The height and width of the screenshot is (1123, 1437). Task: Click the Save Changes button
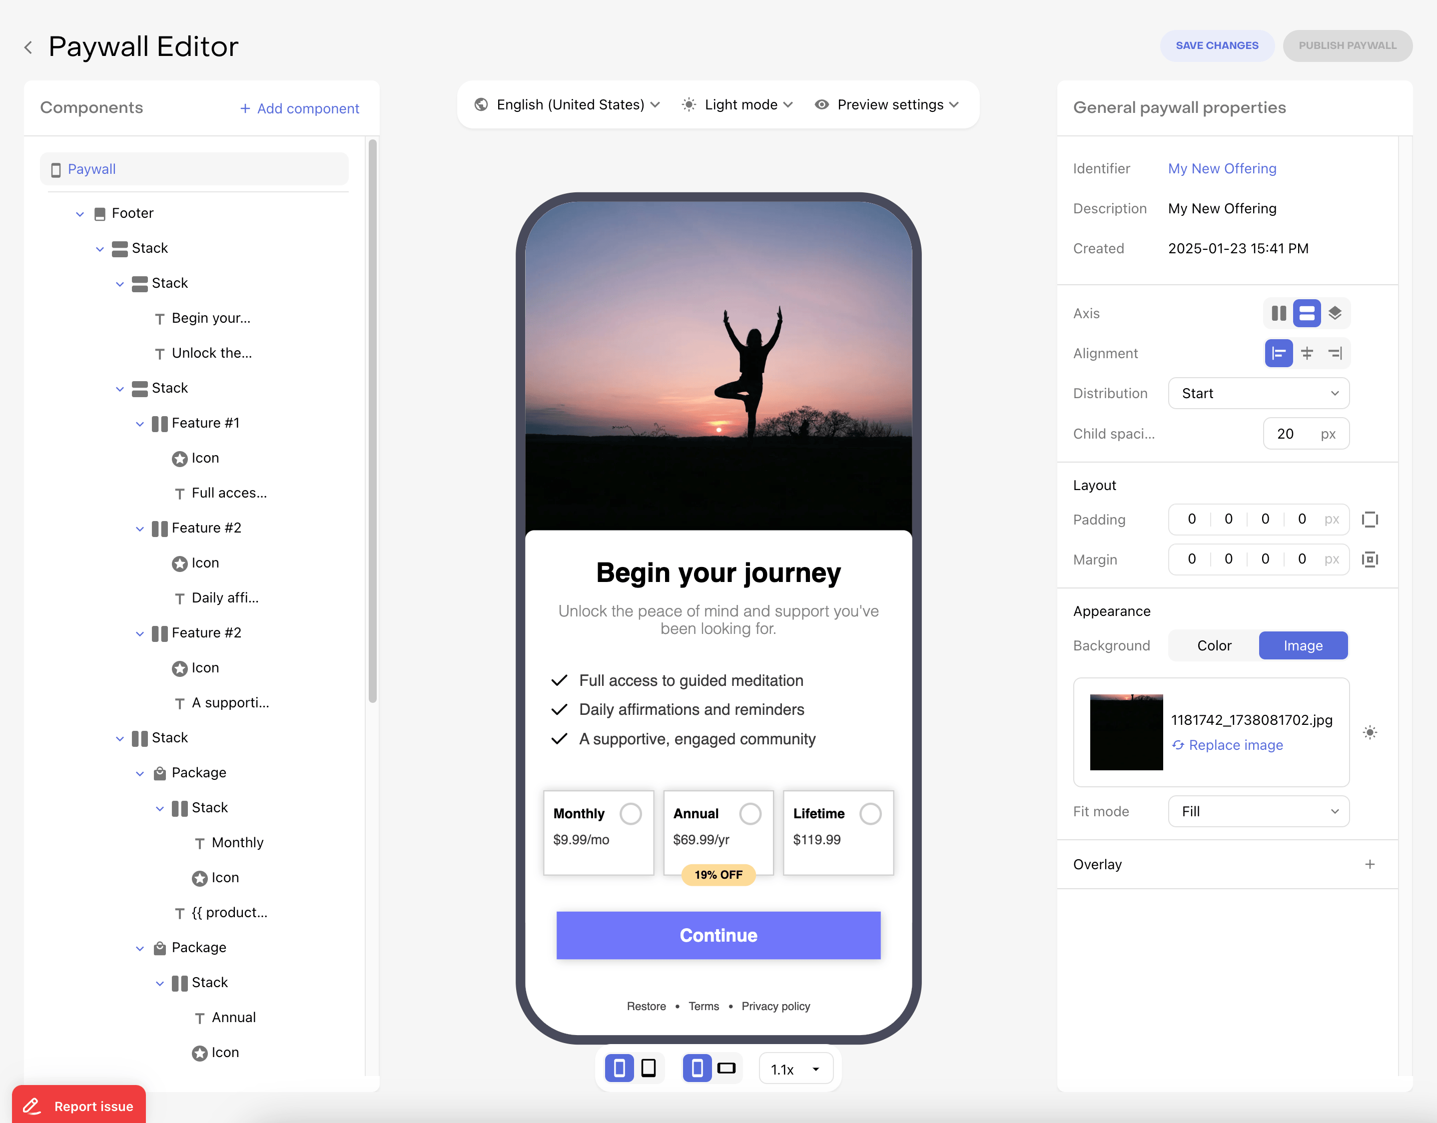pyautogui.click(x=1217, y=45)
